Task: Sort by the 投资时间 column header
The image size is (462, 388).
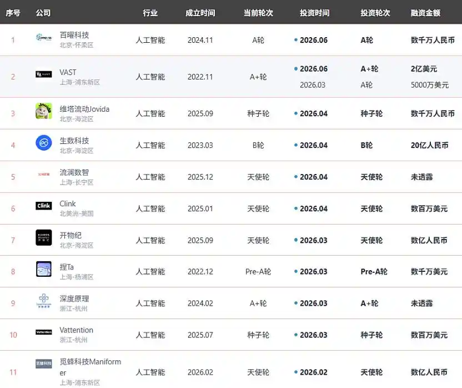Action: pos(315,13)
